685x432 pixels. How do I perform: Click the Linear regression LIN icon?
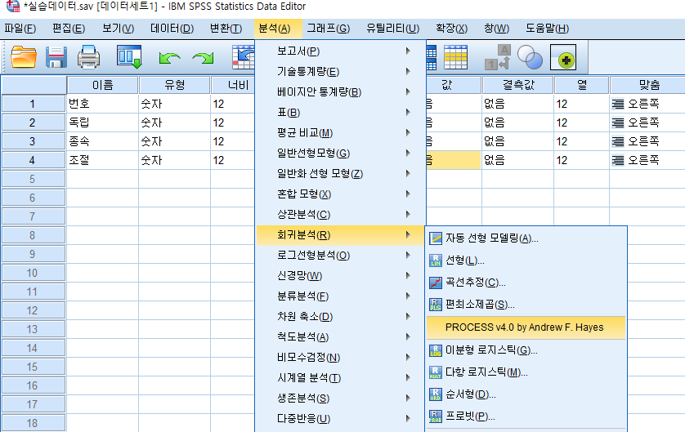point(436,261)
